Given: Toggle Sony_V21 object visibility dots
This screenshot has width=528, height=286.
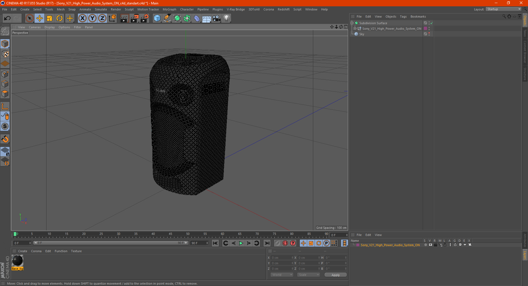Looking at the screenshot, I should click(429, 28).
